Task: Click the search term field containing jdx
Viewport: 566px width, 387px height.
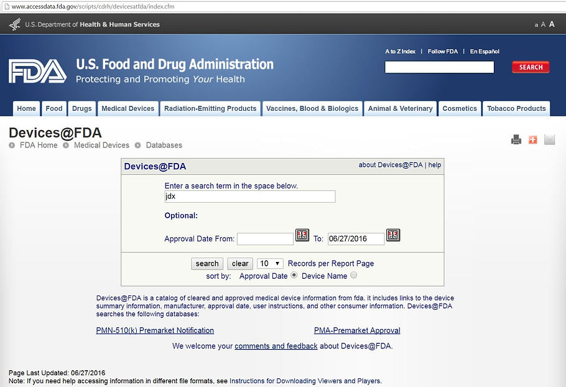Action: (250, 197)
